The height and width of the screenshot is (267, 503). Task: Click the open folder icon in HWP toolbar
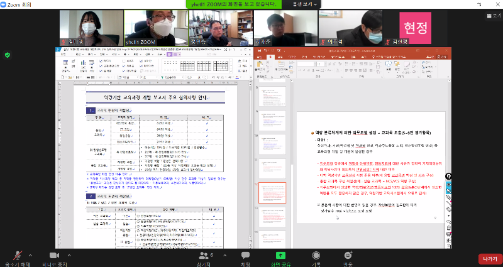coord(70,77)
